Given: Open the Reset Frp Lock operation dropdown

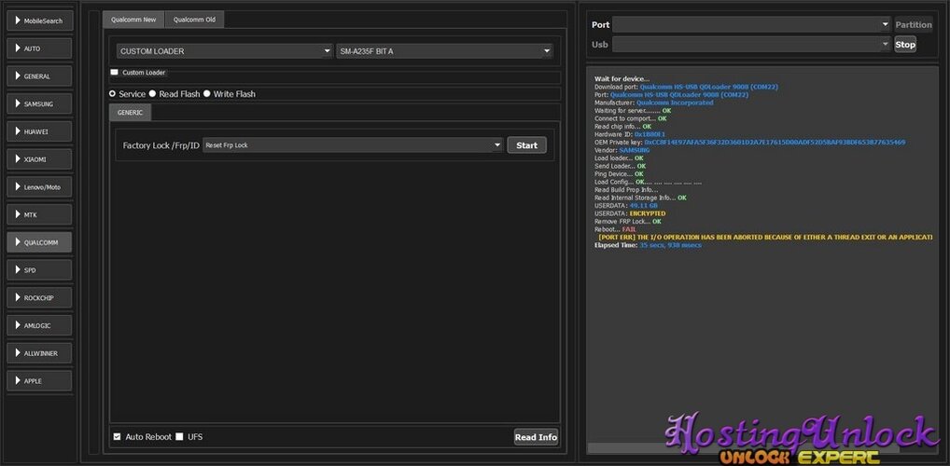Looking at the screenshot, I should point(353,145).
